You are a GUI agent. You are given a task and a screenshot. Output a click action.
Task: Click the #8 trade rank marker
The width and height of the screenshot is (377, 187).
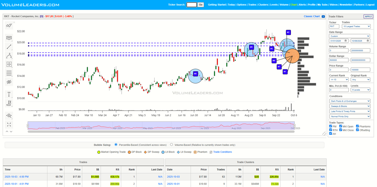pyautogui.click(x=195, y=74)
